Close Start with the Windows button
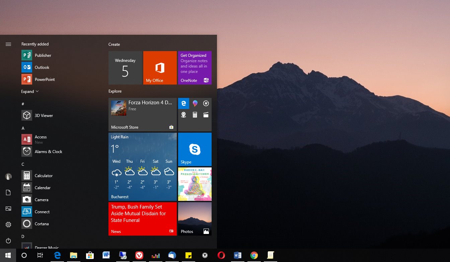450x262 pixels. coord(8,255)
